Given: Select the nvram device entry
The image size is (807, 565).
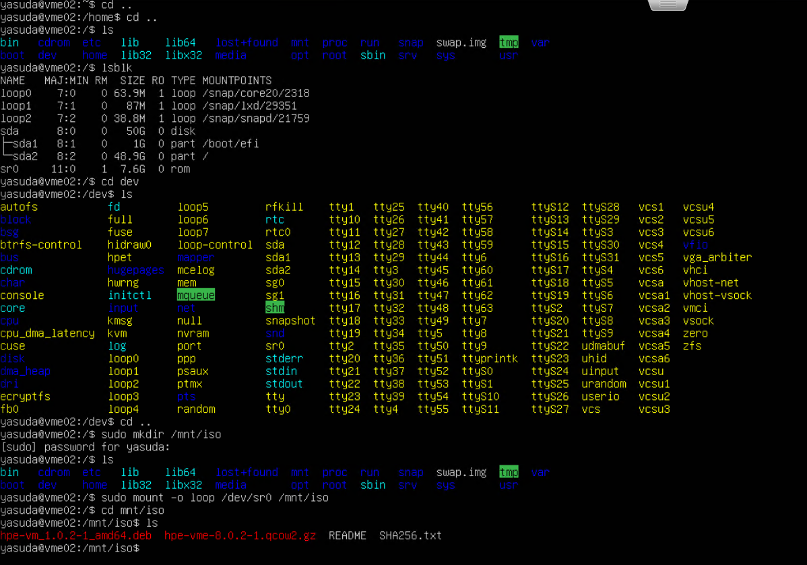Looking at the screenshot, I should (x=193, y=333).
